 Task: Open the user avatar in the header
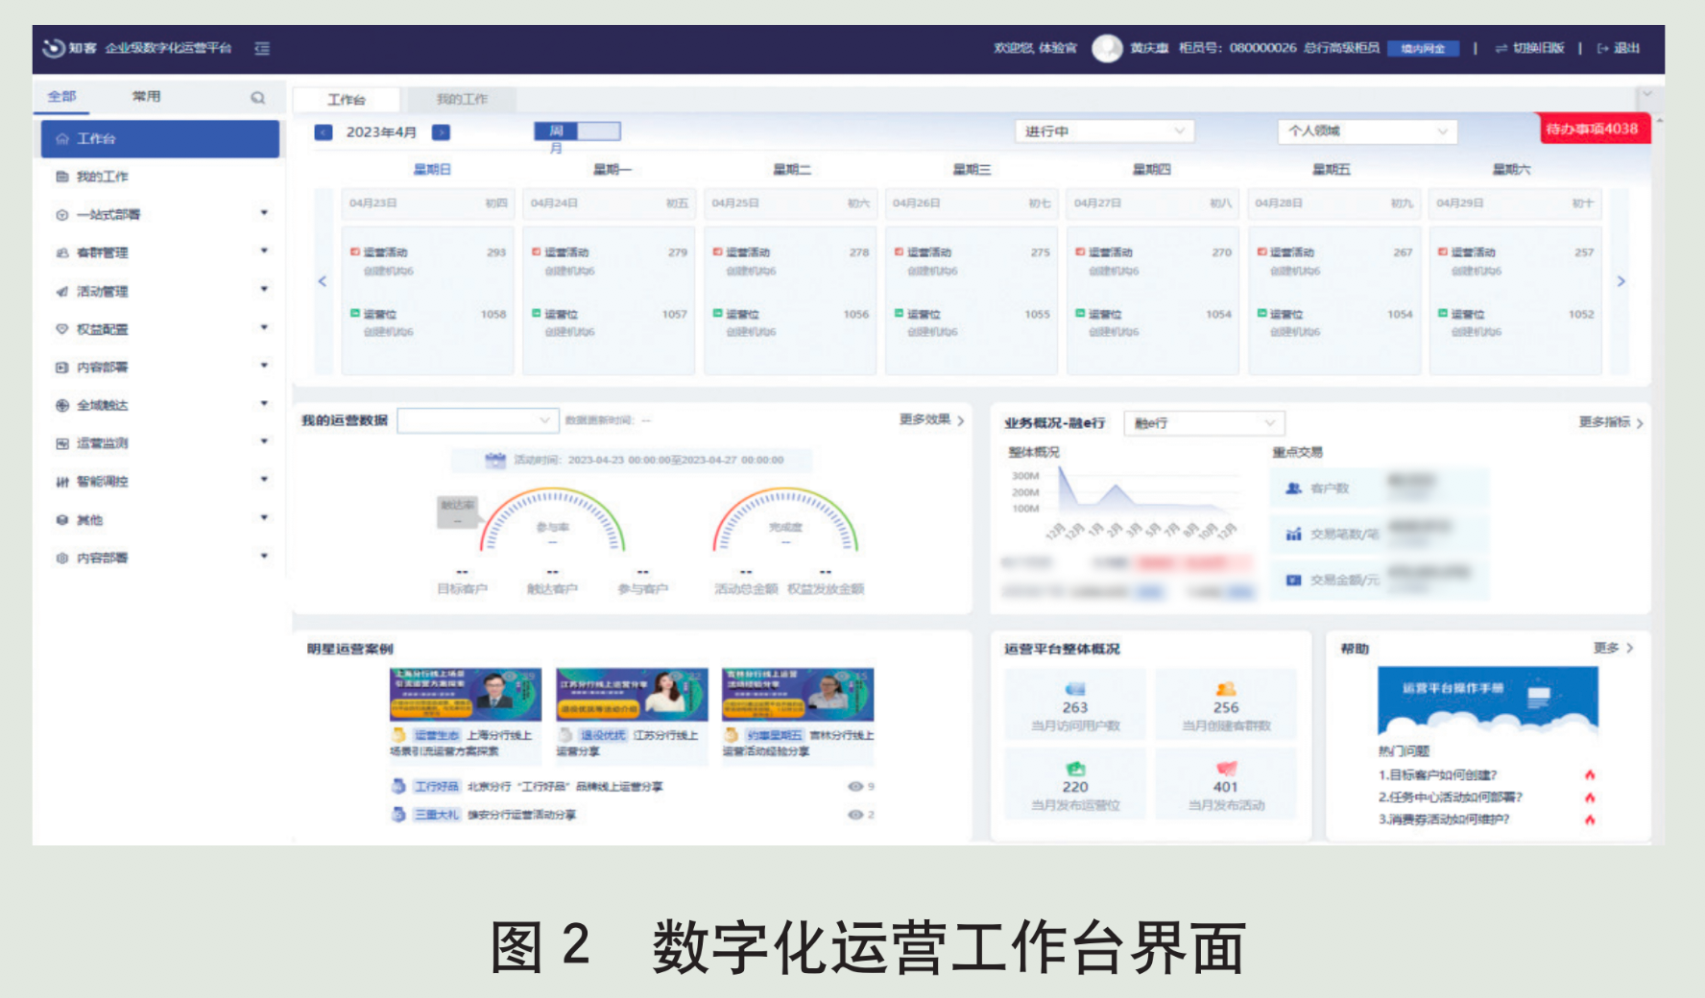point(1107,48)
